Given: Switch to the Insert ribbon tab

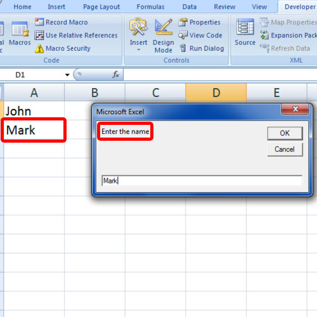Looking at the screenshot, I should coord(56,7).
